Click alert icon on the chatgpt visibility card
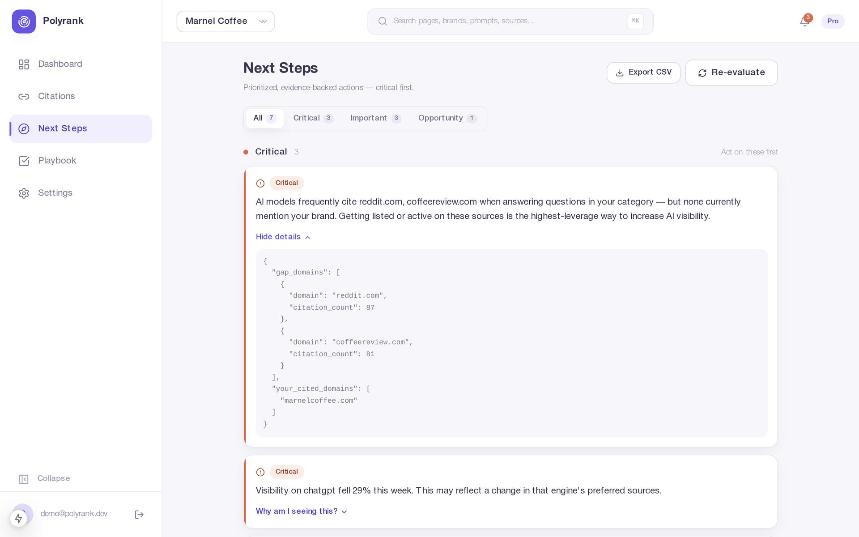The width and height of the screenshot is (859, 537). [260, 472]
